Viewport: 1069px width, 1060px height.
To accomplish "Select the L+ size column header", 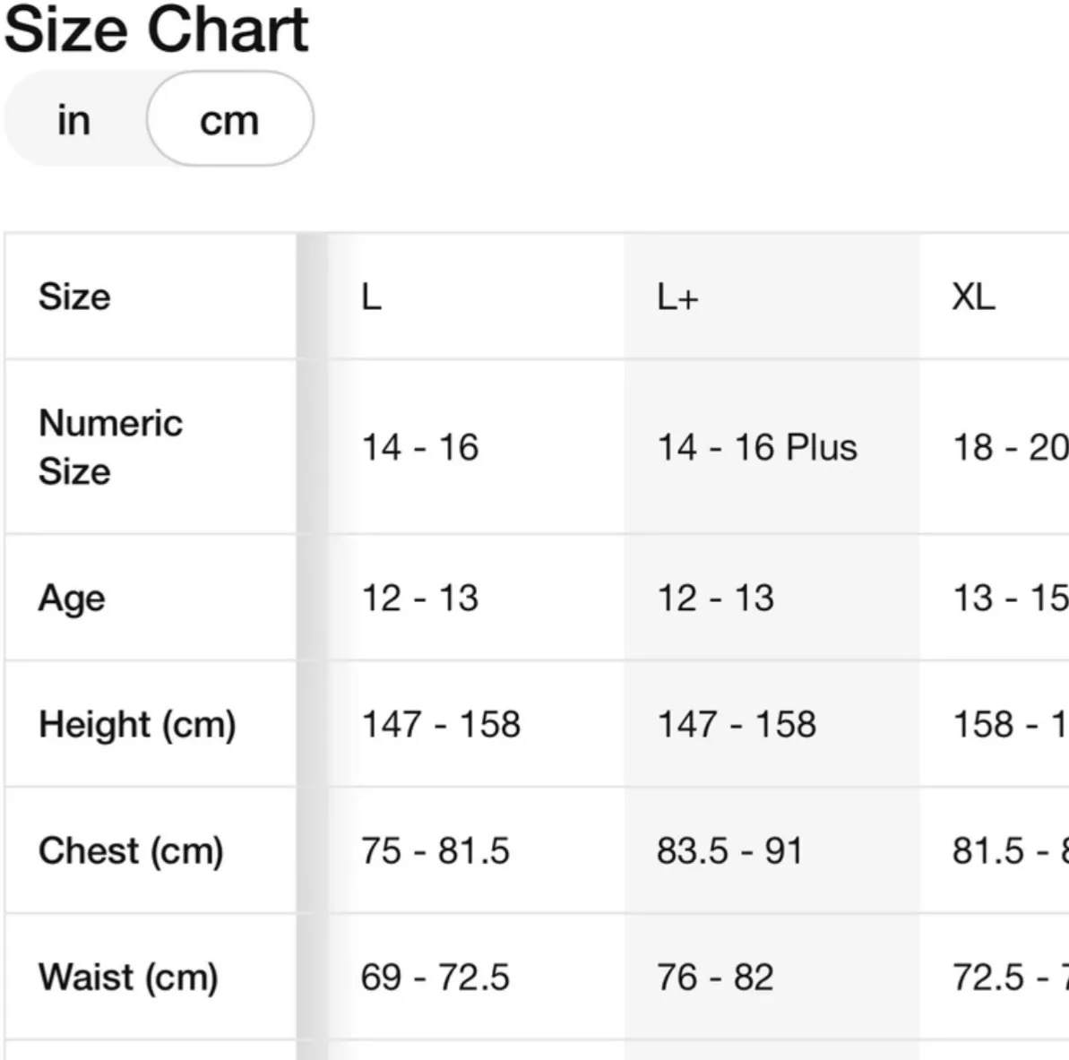I will pos(677,297).
